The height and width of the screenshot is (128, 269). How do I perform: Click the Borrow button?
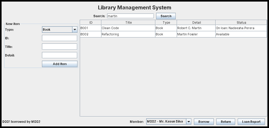coord(204,122)
